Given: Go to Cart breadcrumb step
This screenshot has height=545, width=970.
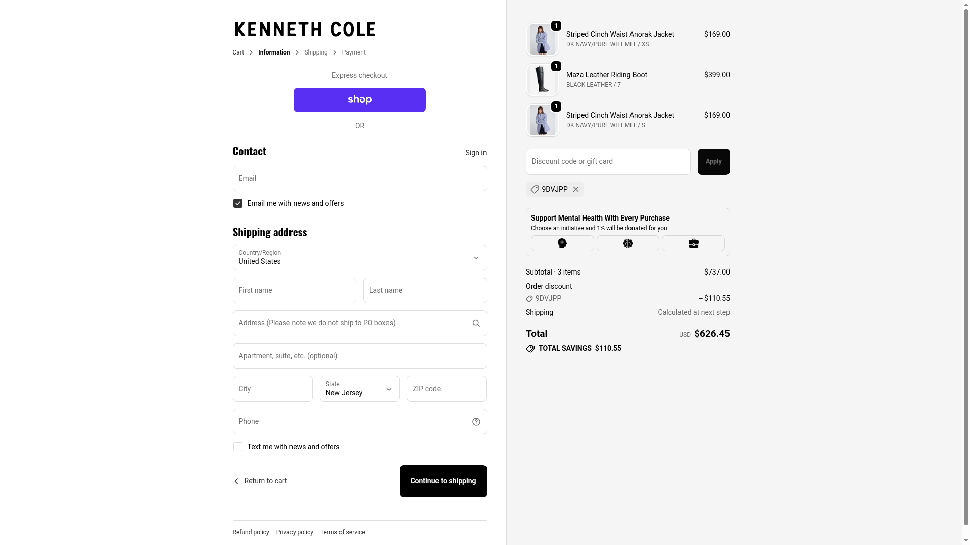Looking at the screenshot, I should click(x=238, y=52).
